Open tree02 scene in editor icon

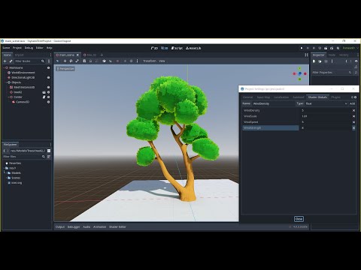tap(44, 92)
